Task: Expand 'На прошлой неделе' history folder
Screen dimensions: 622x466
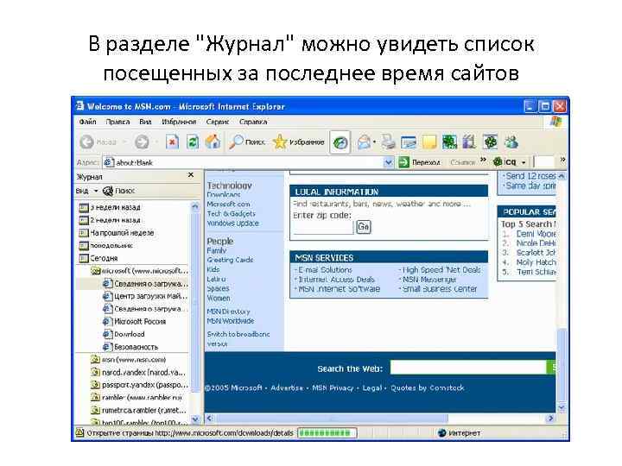Action: (x=117, y=233)
